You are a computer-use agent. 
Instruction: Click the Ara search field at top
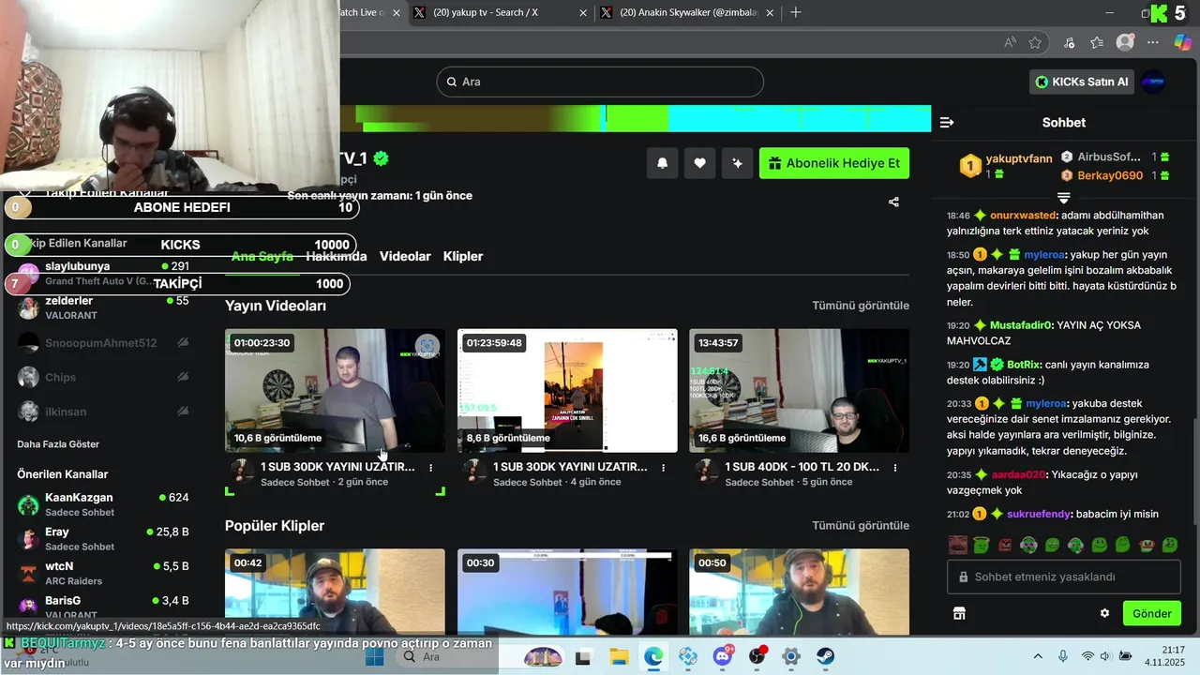click(600, 82)
